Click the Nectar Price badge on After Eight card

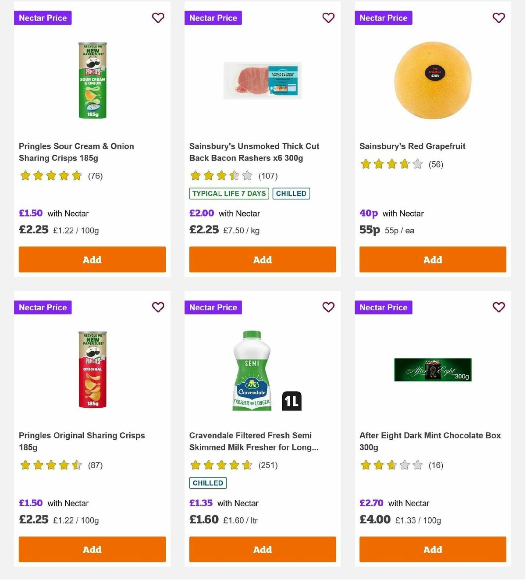click(383, 307)
